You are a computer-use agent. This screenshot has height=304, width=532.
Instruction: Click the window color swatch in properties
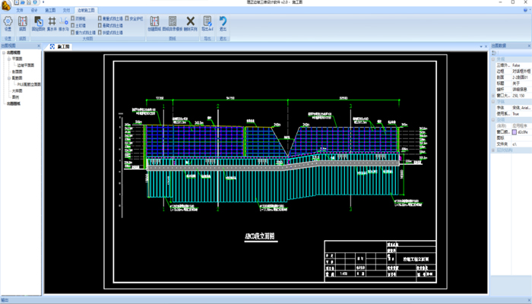click(515, 131)
